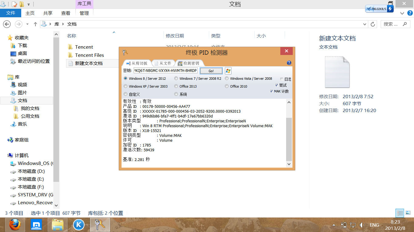414x232 pixels.
Task: Click the large text document preview icon
Action: click(337, 72)
